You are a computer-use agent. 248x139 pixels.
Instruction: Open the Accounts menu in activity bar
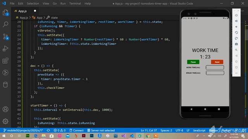pyautogui.click(x=5, y=109)
